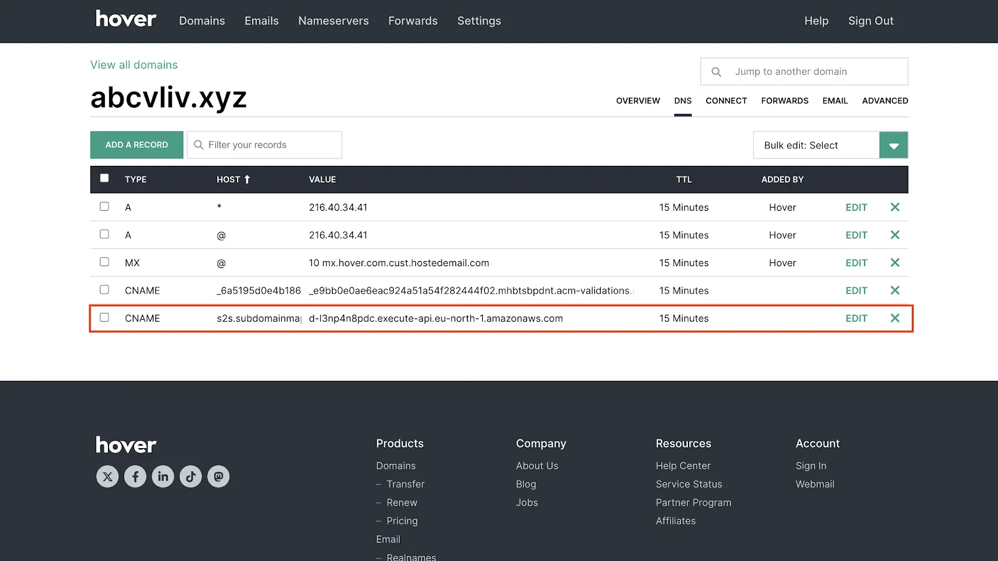
Task: Click the Add a Record button
Action: pos(137,145)
